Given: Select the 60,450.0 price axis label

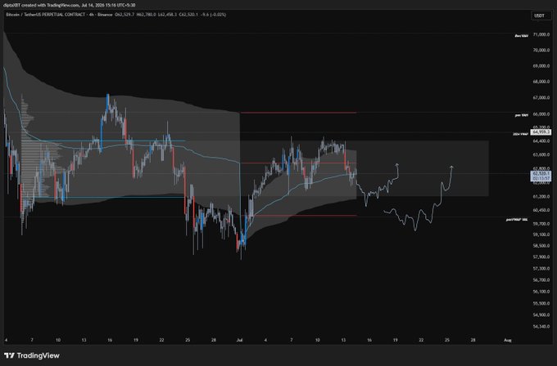Looking at the screenshot, I should [x=541, y=210].
